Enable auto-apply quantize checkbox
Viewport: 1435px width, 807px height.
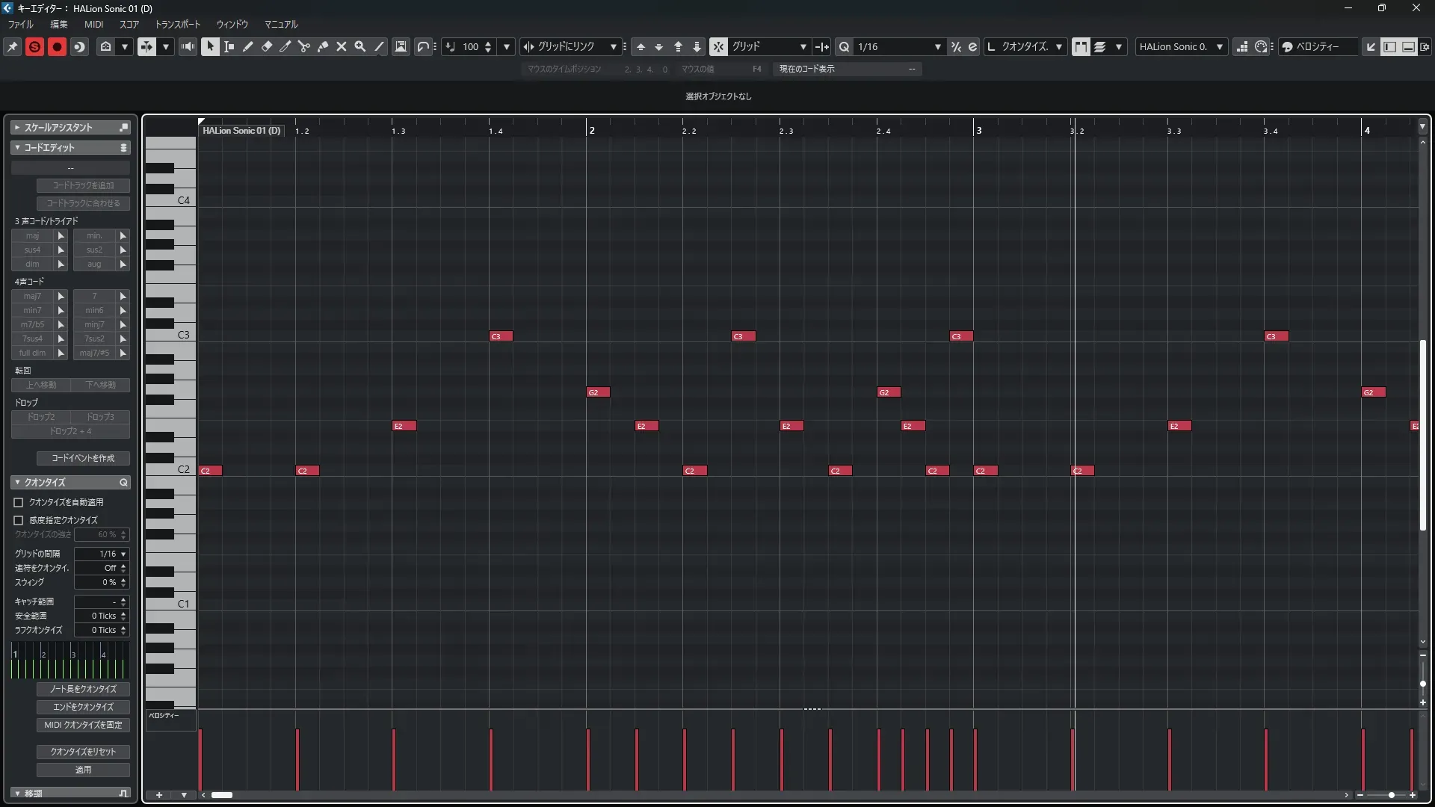point(19,502)
